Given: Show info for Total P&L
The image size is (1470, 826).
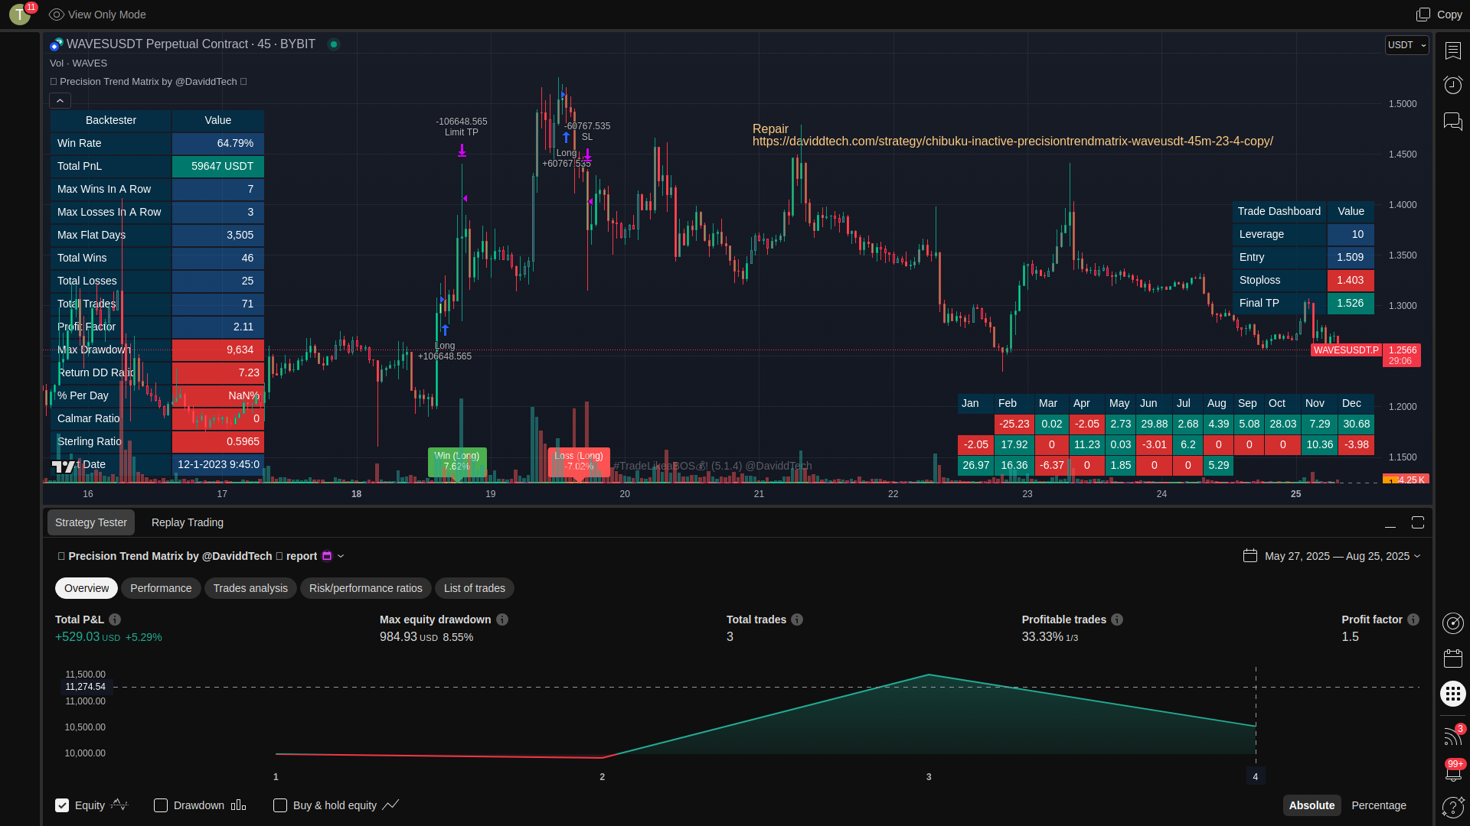Looking at the screenshot, I should coord(115,619).
